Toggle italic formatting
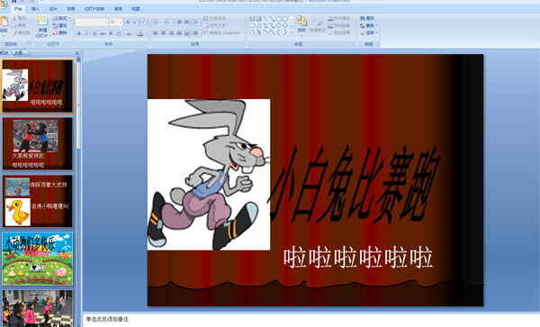This screenshot has width=540, height=327. tap(86, 33)
